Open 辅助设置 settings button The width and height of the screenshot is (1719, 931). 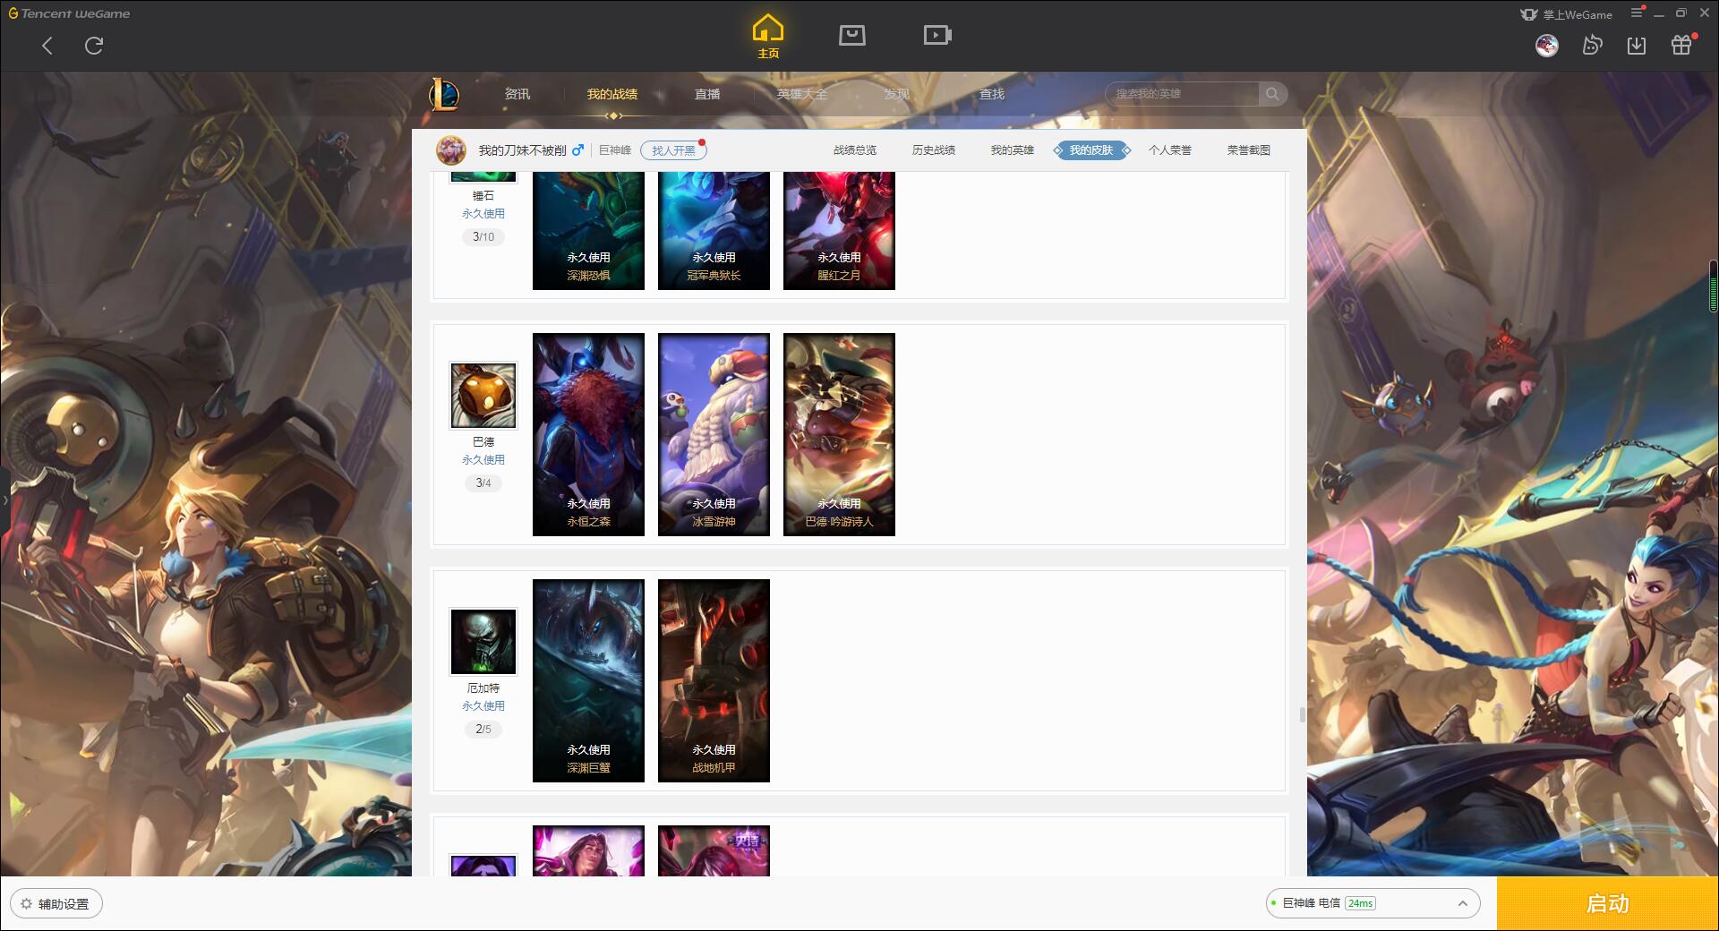[x=56, y=904]
